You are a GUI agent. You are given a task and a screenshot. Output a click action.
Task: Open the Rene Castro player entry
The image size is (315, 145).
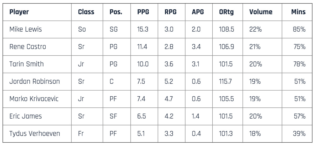pyautogui.click(x=28, y=47)
